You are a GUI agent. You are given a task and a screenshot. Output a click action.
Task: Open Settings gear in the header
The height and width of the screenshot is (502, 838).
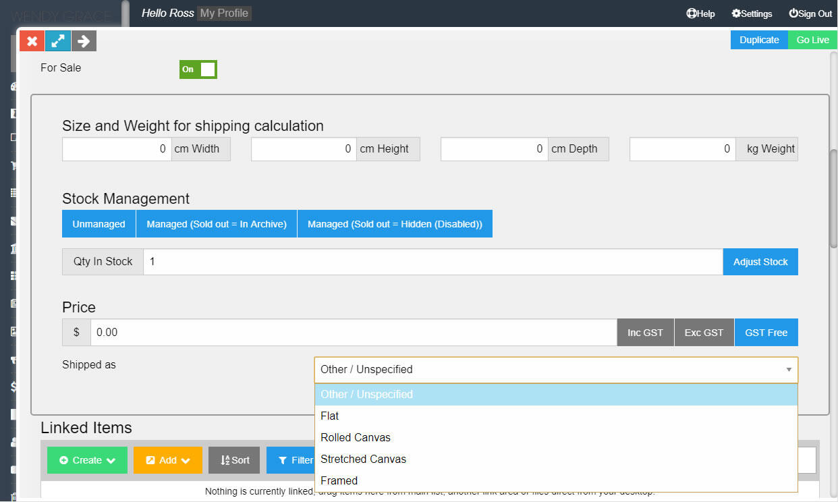pos(752,13)
